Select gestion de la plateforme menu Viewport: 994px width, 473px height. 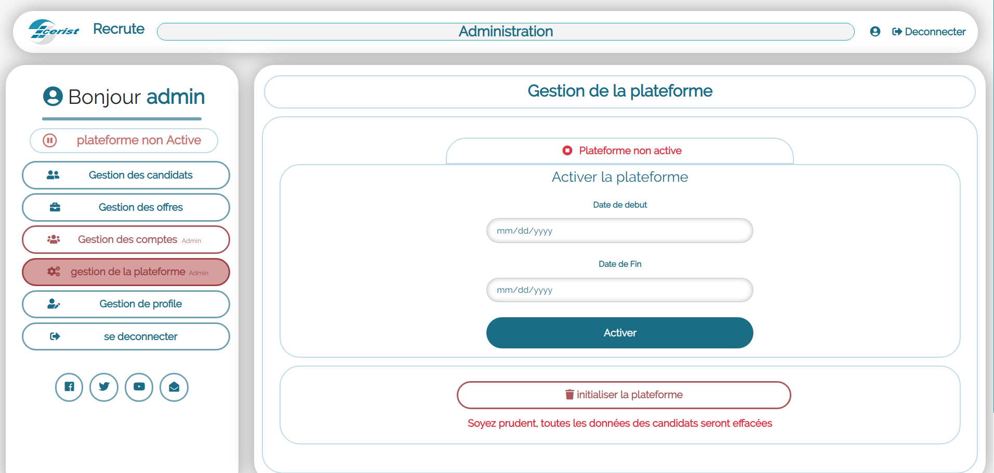tap(126, 272)
